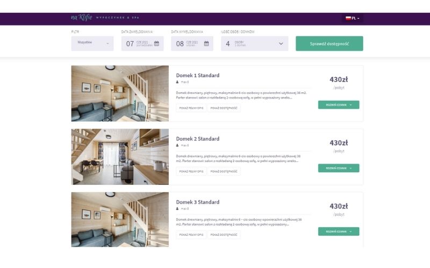The image size is (430, 268).
Task: Expand price list for Domek 2 Standard
Action: [x=339, y=168]
